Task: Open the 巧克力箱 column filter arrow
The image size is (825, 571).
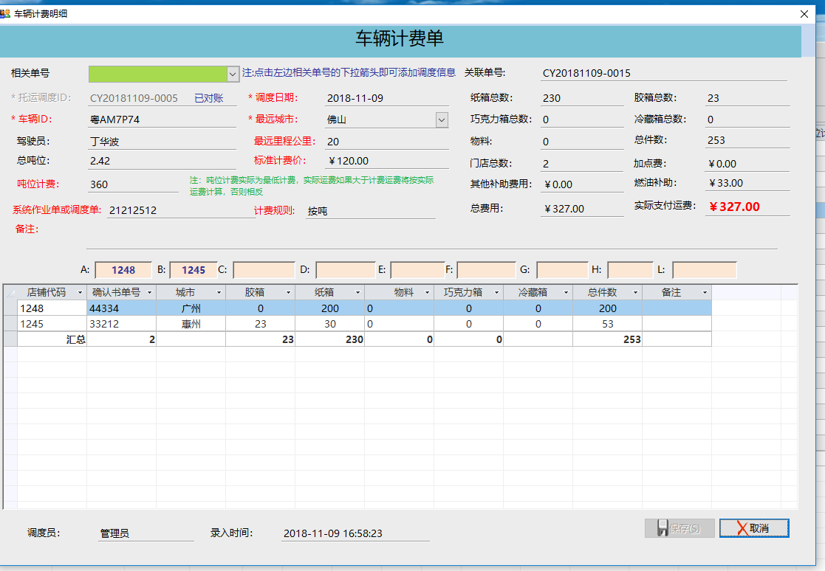Action: coord(496,293)
